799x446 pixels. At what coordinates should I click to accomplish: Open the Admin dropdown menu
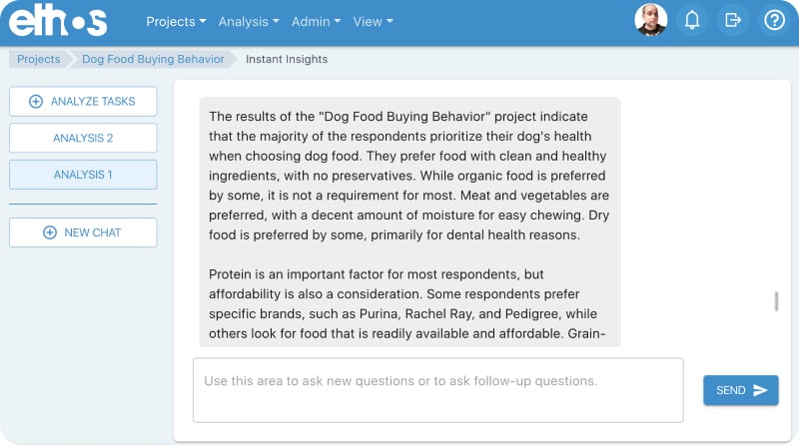[316, 21]
